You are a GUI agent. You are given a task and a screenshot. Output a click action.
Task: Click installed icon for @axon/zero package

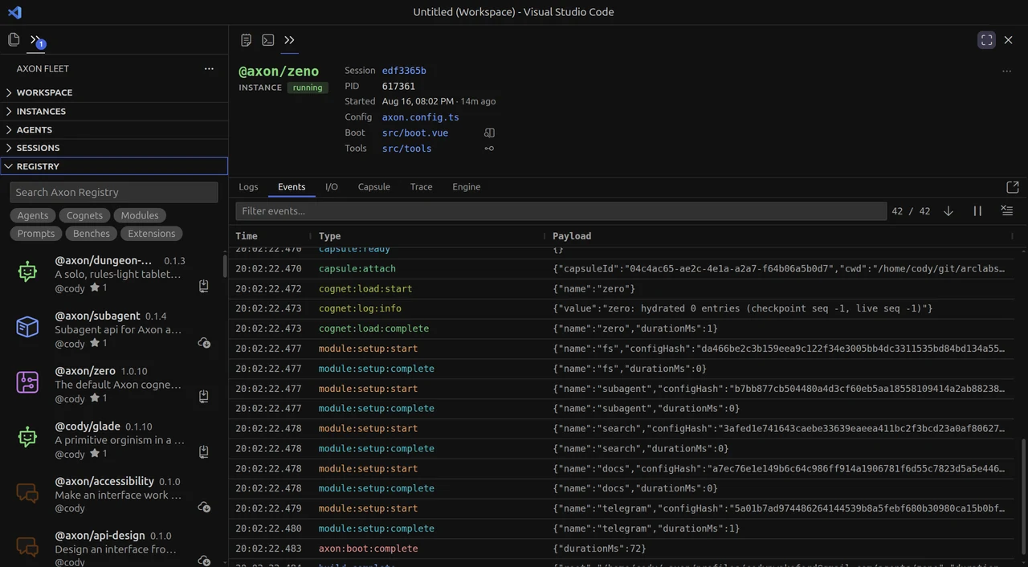204,397
